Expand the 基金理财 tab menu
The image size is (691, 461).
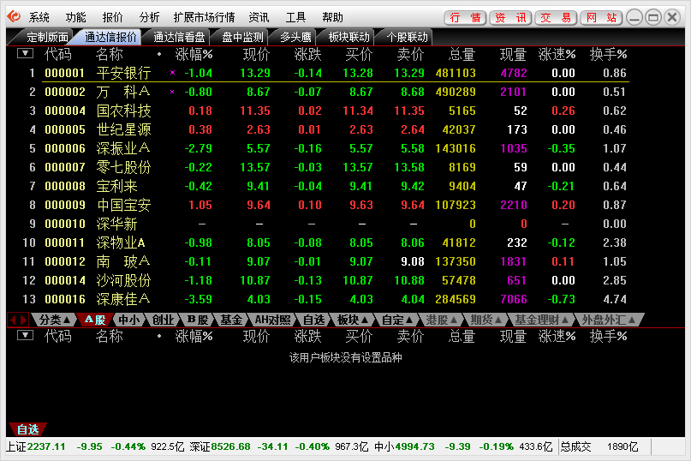click(x=542, y=320)
